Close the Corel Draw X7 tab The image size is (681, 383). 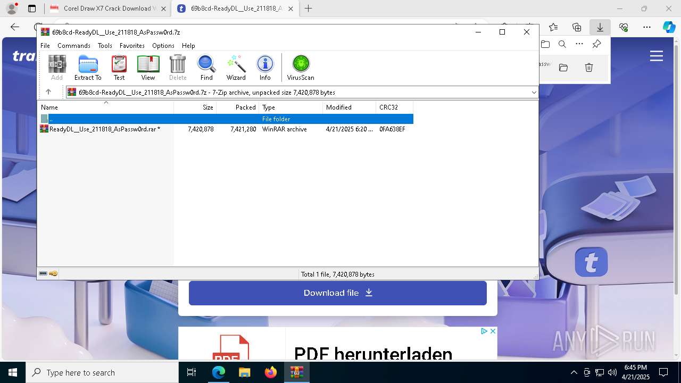163,9
